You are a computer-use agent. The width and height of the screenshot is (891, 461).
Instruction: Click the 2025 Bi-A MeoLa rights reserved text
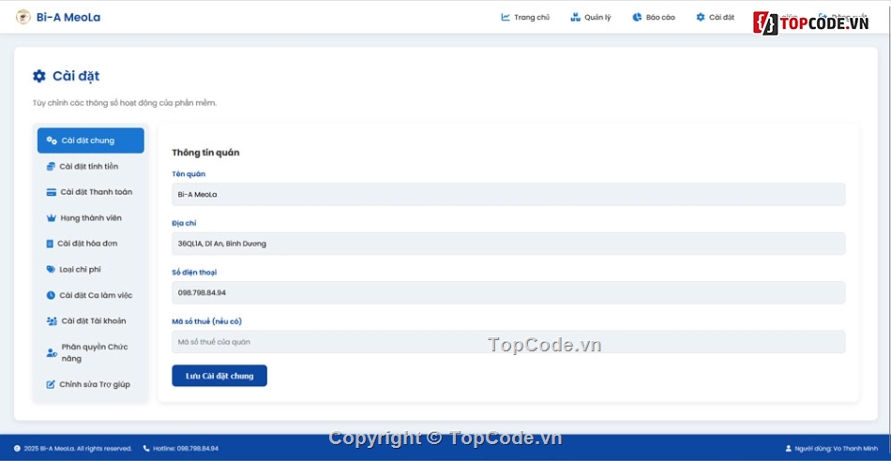78,449
